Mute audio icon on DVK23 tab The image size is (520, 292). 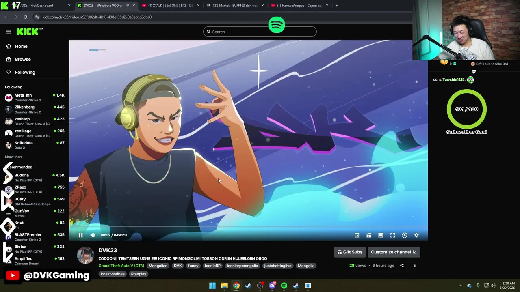[x=127, y=6]
